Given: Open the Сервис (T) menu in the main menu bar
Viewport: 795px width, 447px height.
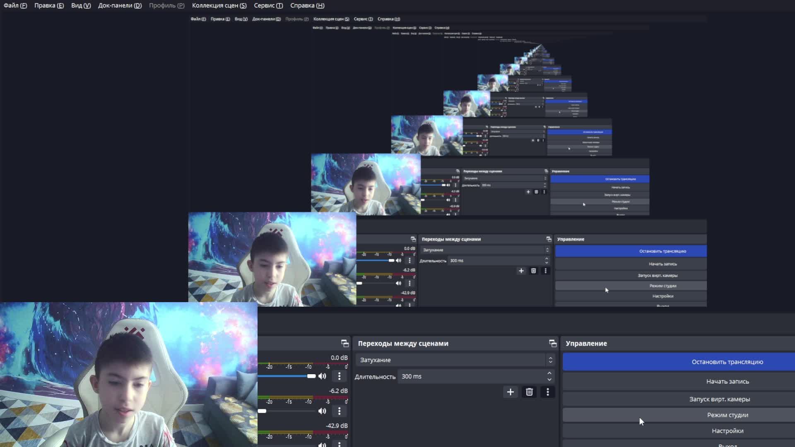Looking at the screenshot, I should (268, 5).
